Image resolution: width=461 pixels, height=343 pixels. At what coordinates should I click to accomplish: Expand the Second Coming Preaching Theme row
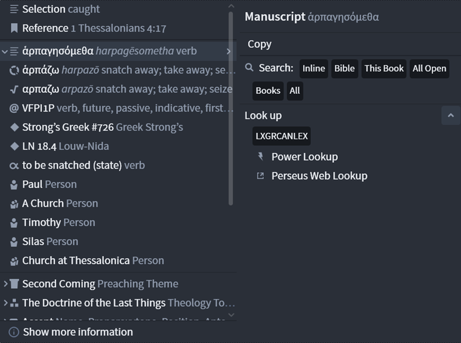(x=5, y=284)
